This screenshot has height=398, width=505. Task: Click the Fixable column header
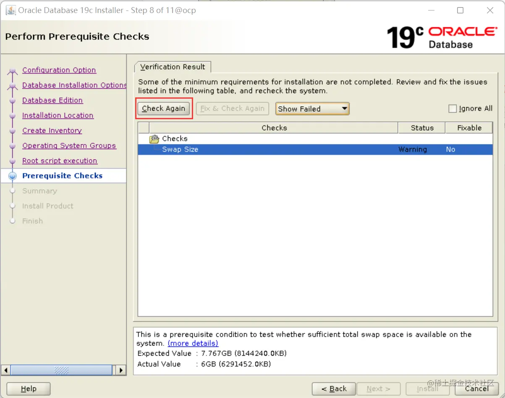point(469,128)
